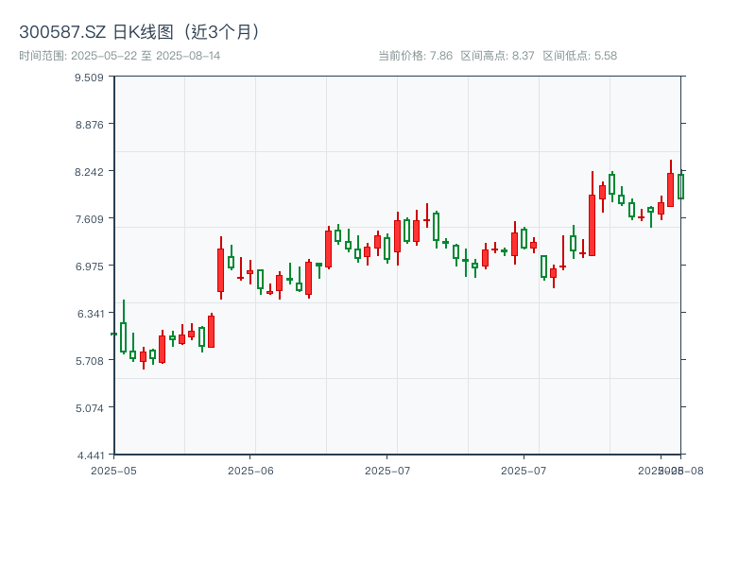Select the last hollow green candlestick at far right
Viewport: 756px width, 567px height.
(680, 186)
